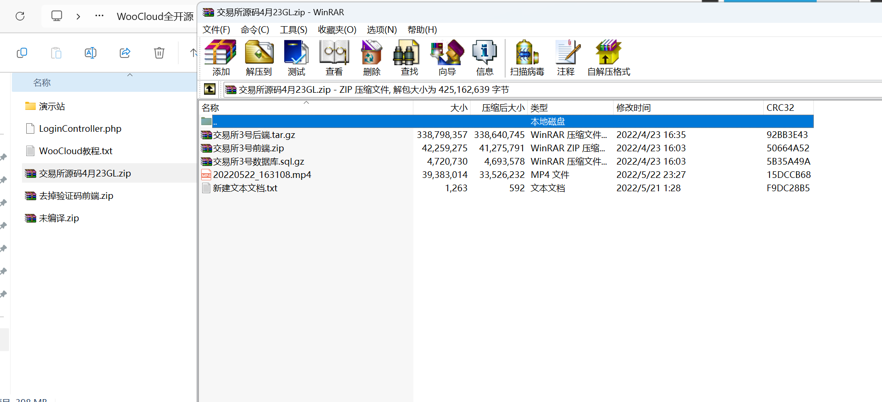882x402 pixels.
Task: Select 交易所3号后端.tar.gz in archive
Action: tap(254, 135)
